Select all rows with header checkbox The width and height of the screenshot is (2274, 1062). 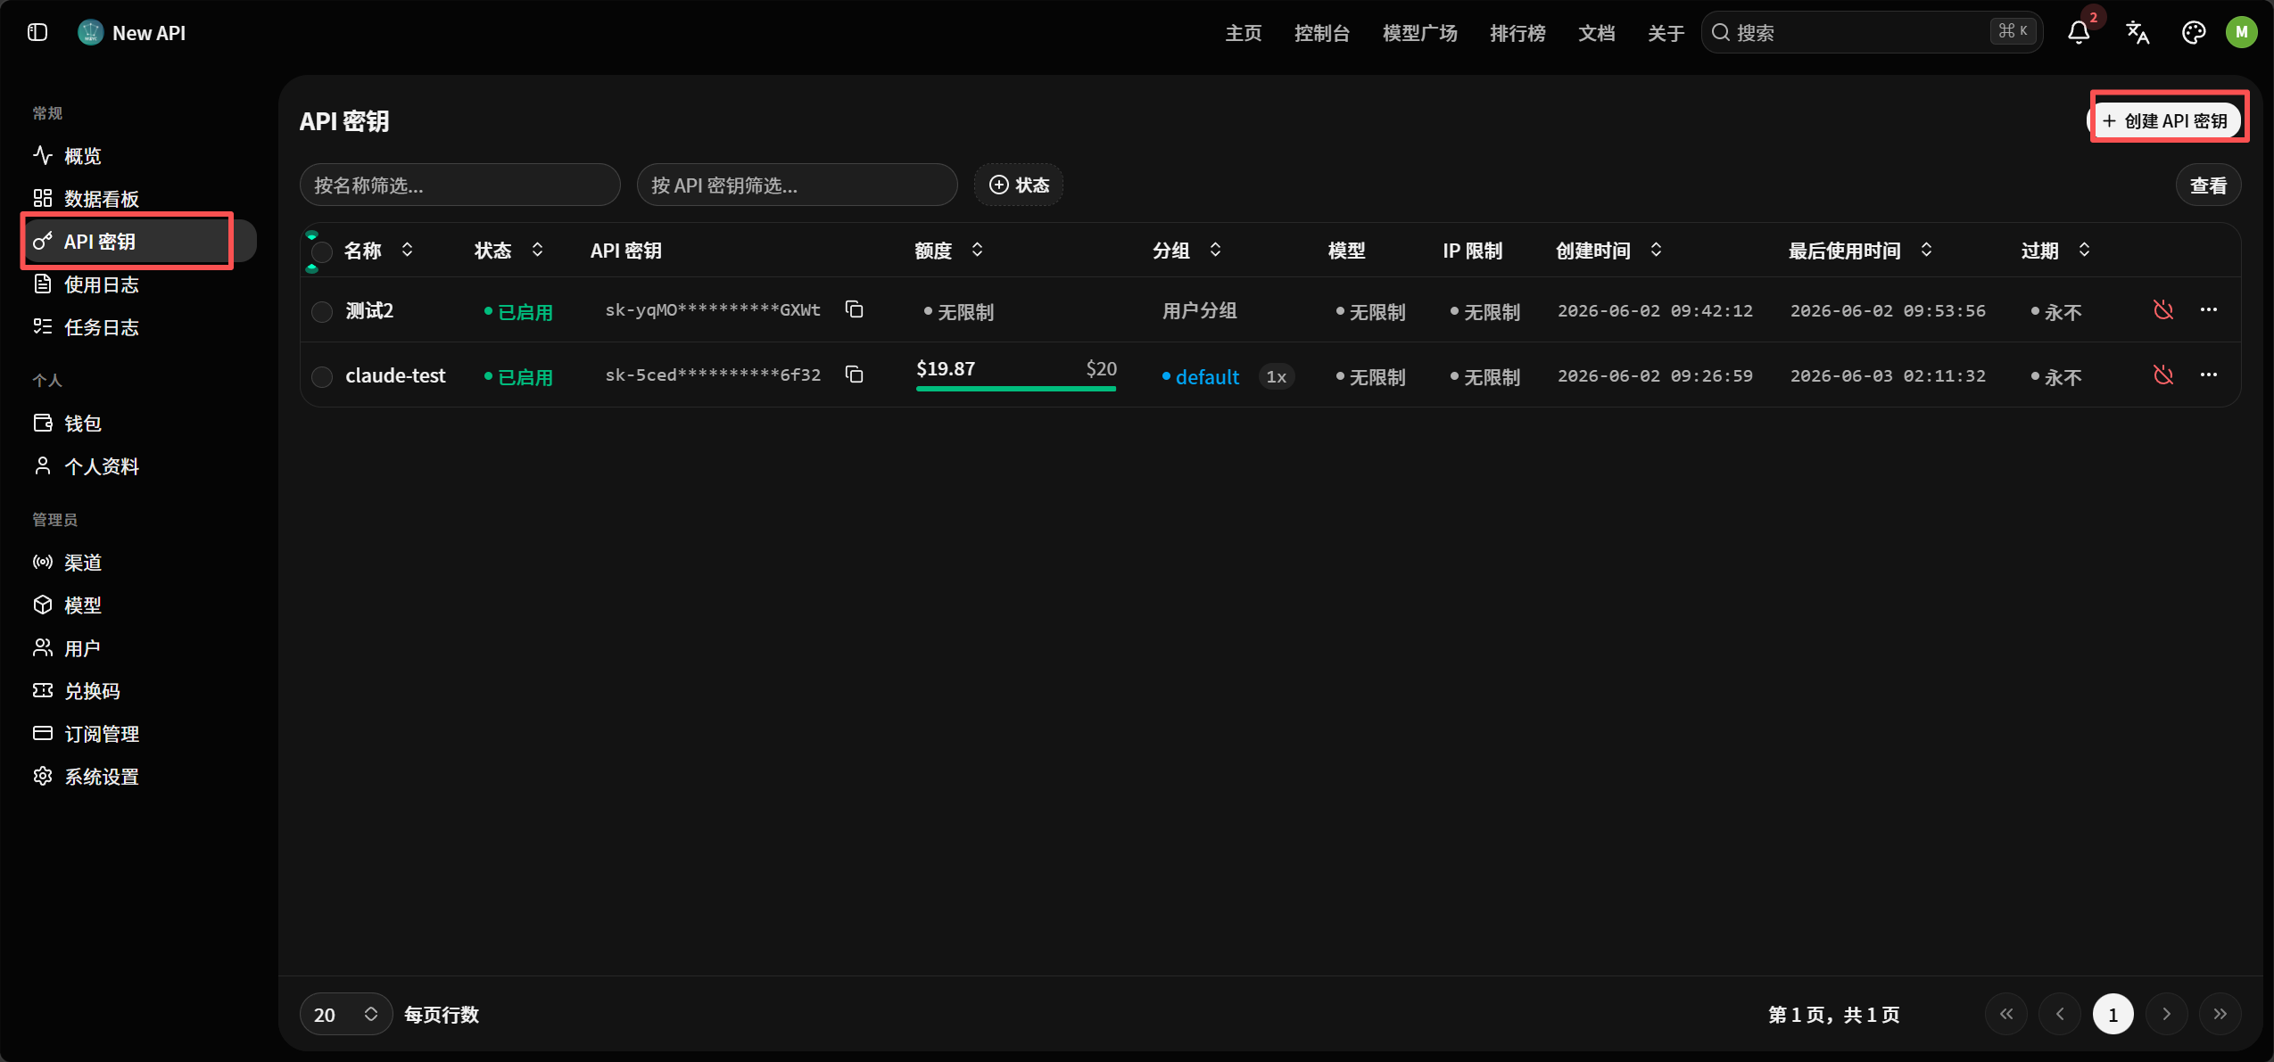click(322, 251)
